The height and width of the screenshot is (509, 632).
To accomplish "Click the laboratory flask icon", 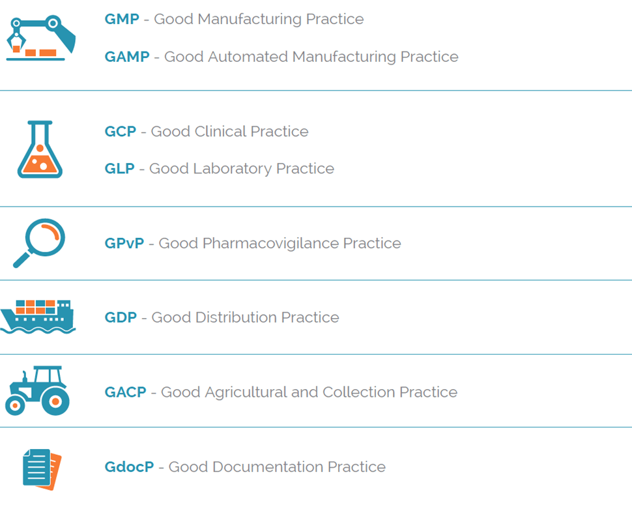I will pos(40,149).
